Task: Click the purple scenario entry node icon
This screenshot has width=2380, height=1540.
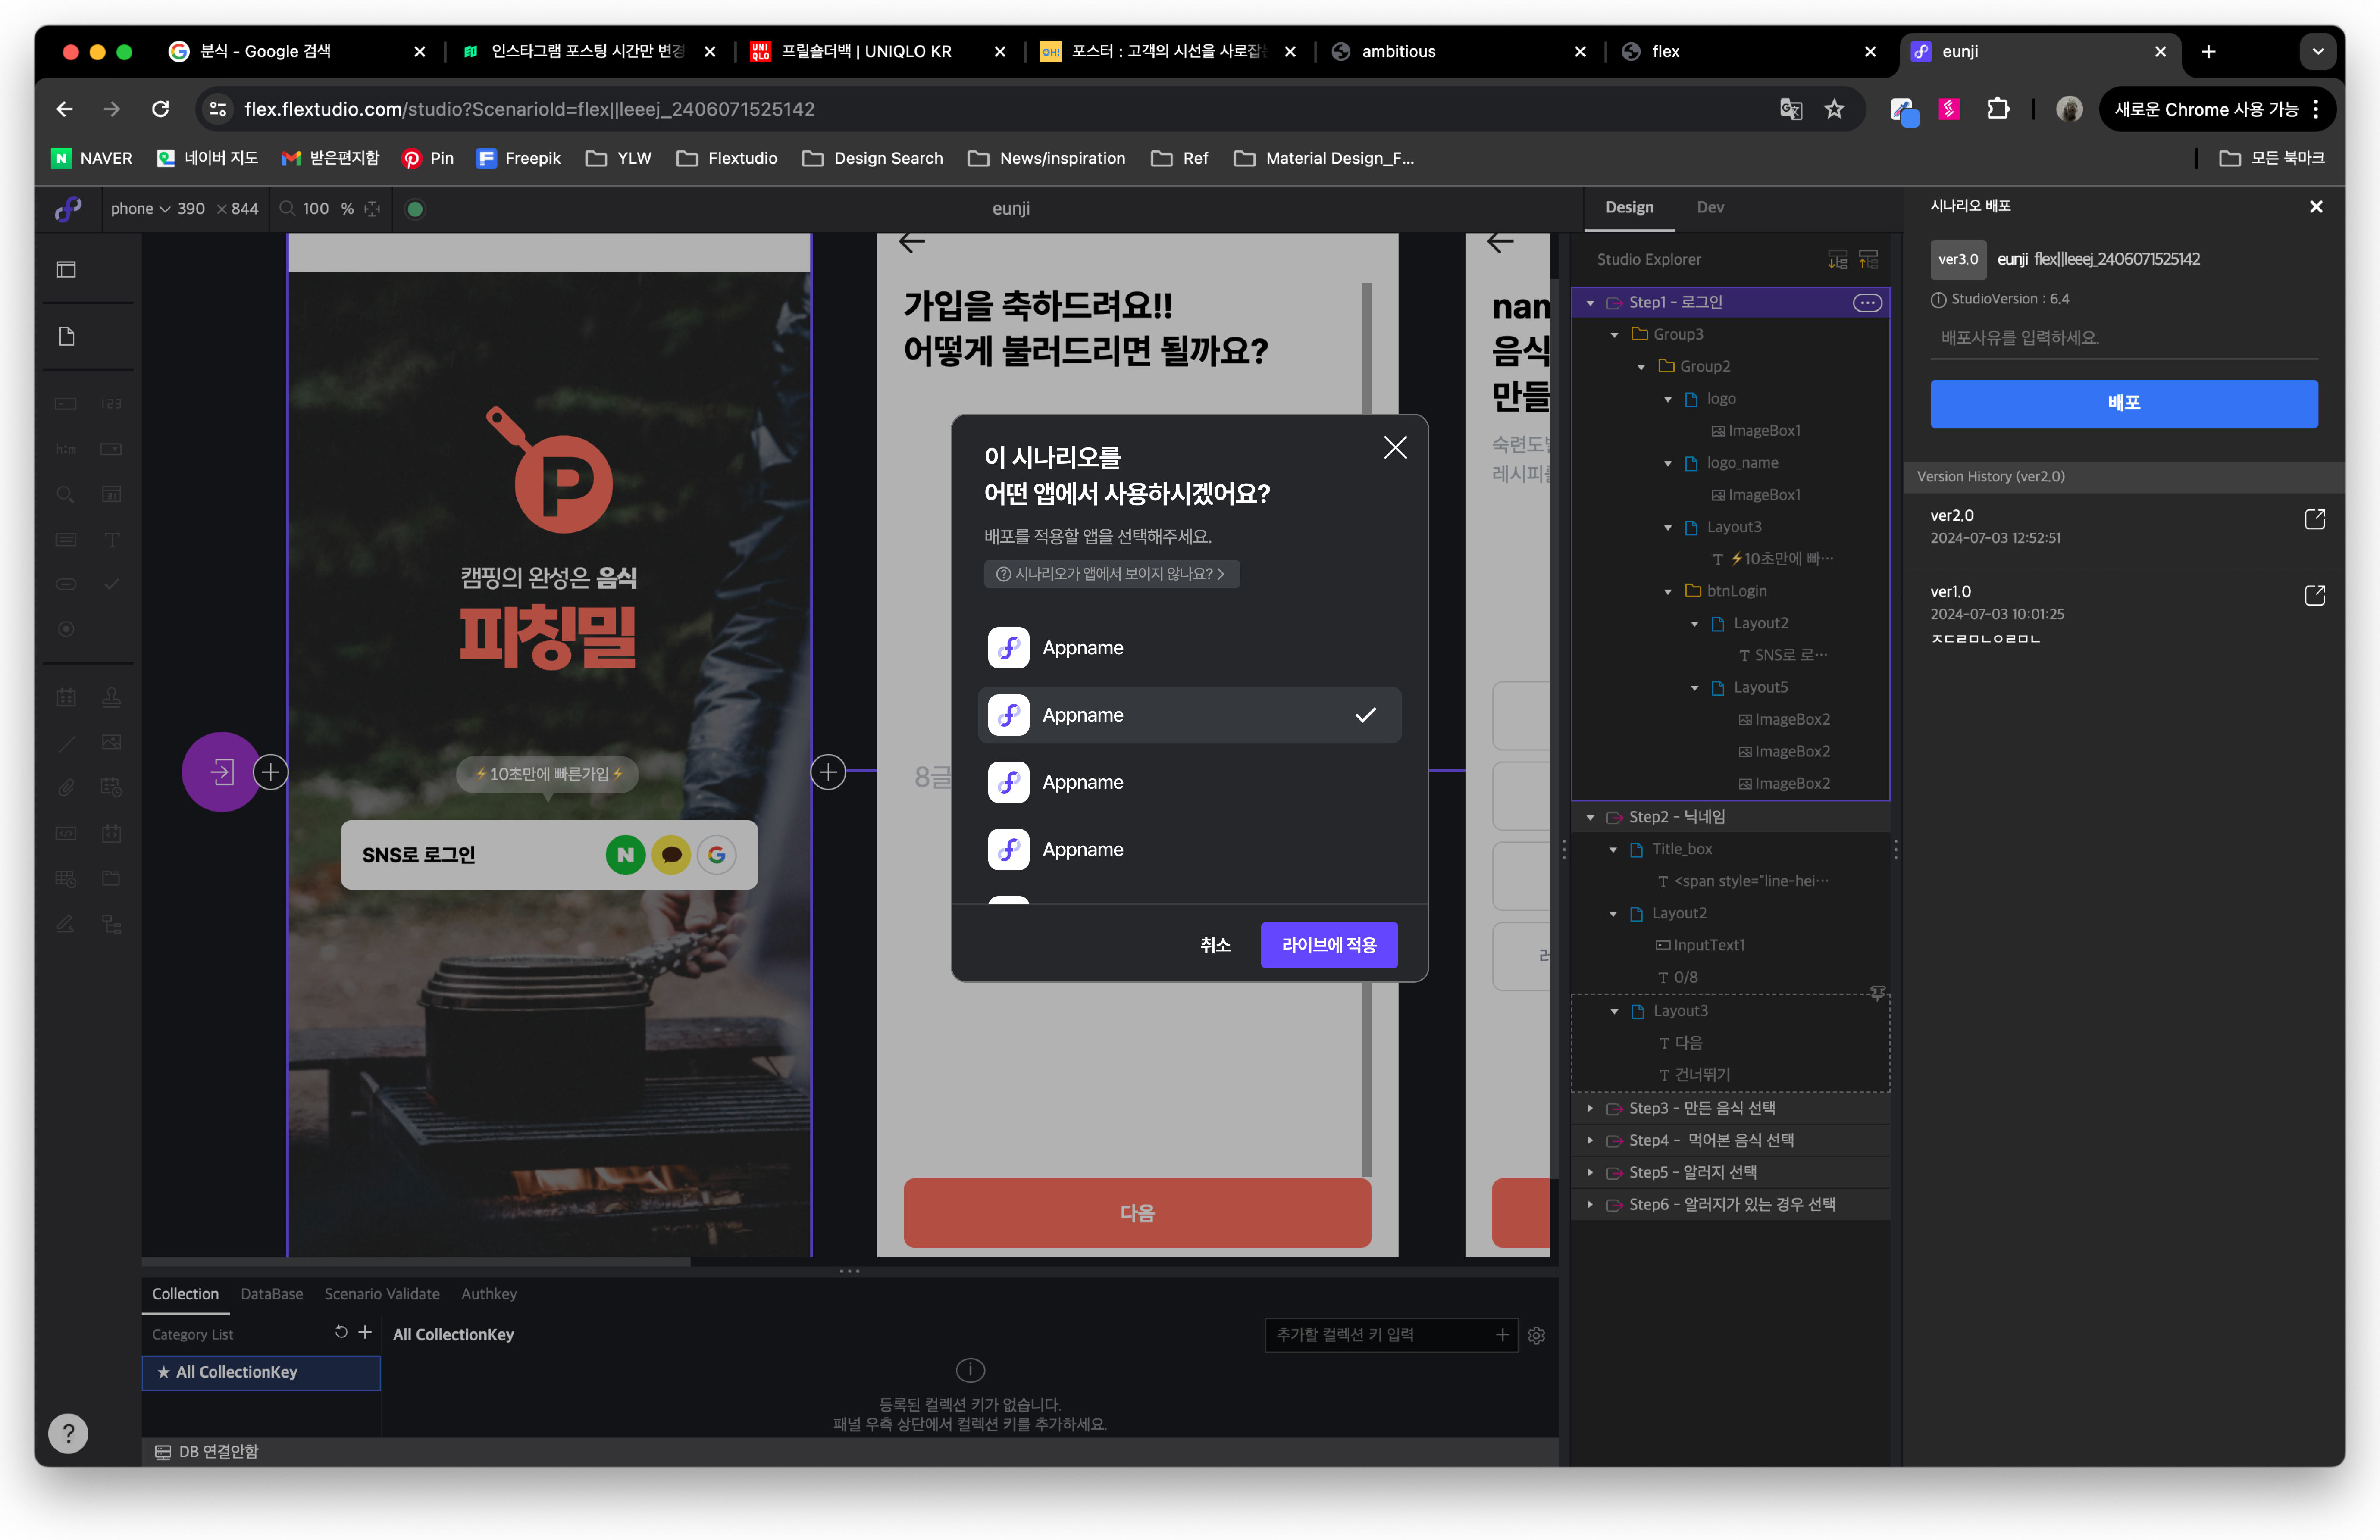Action: [x=221, y=772]
